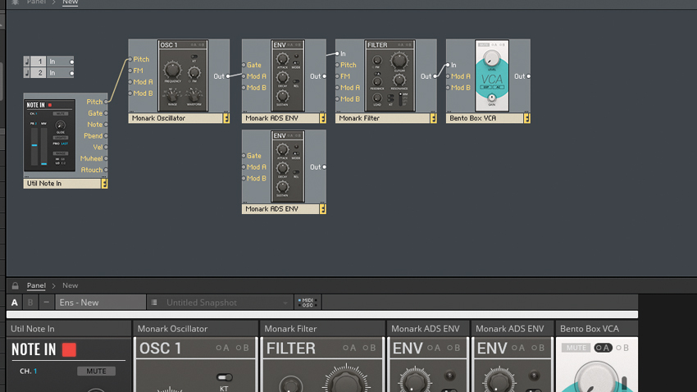The image size is (697, 392).
Task: Click the Panel breadcrumb link
Action: (36, 285)
